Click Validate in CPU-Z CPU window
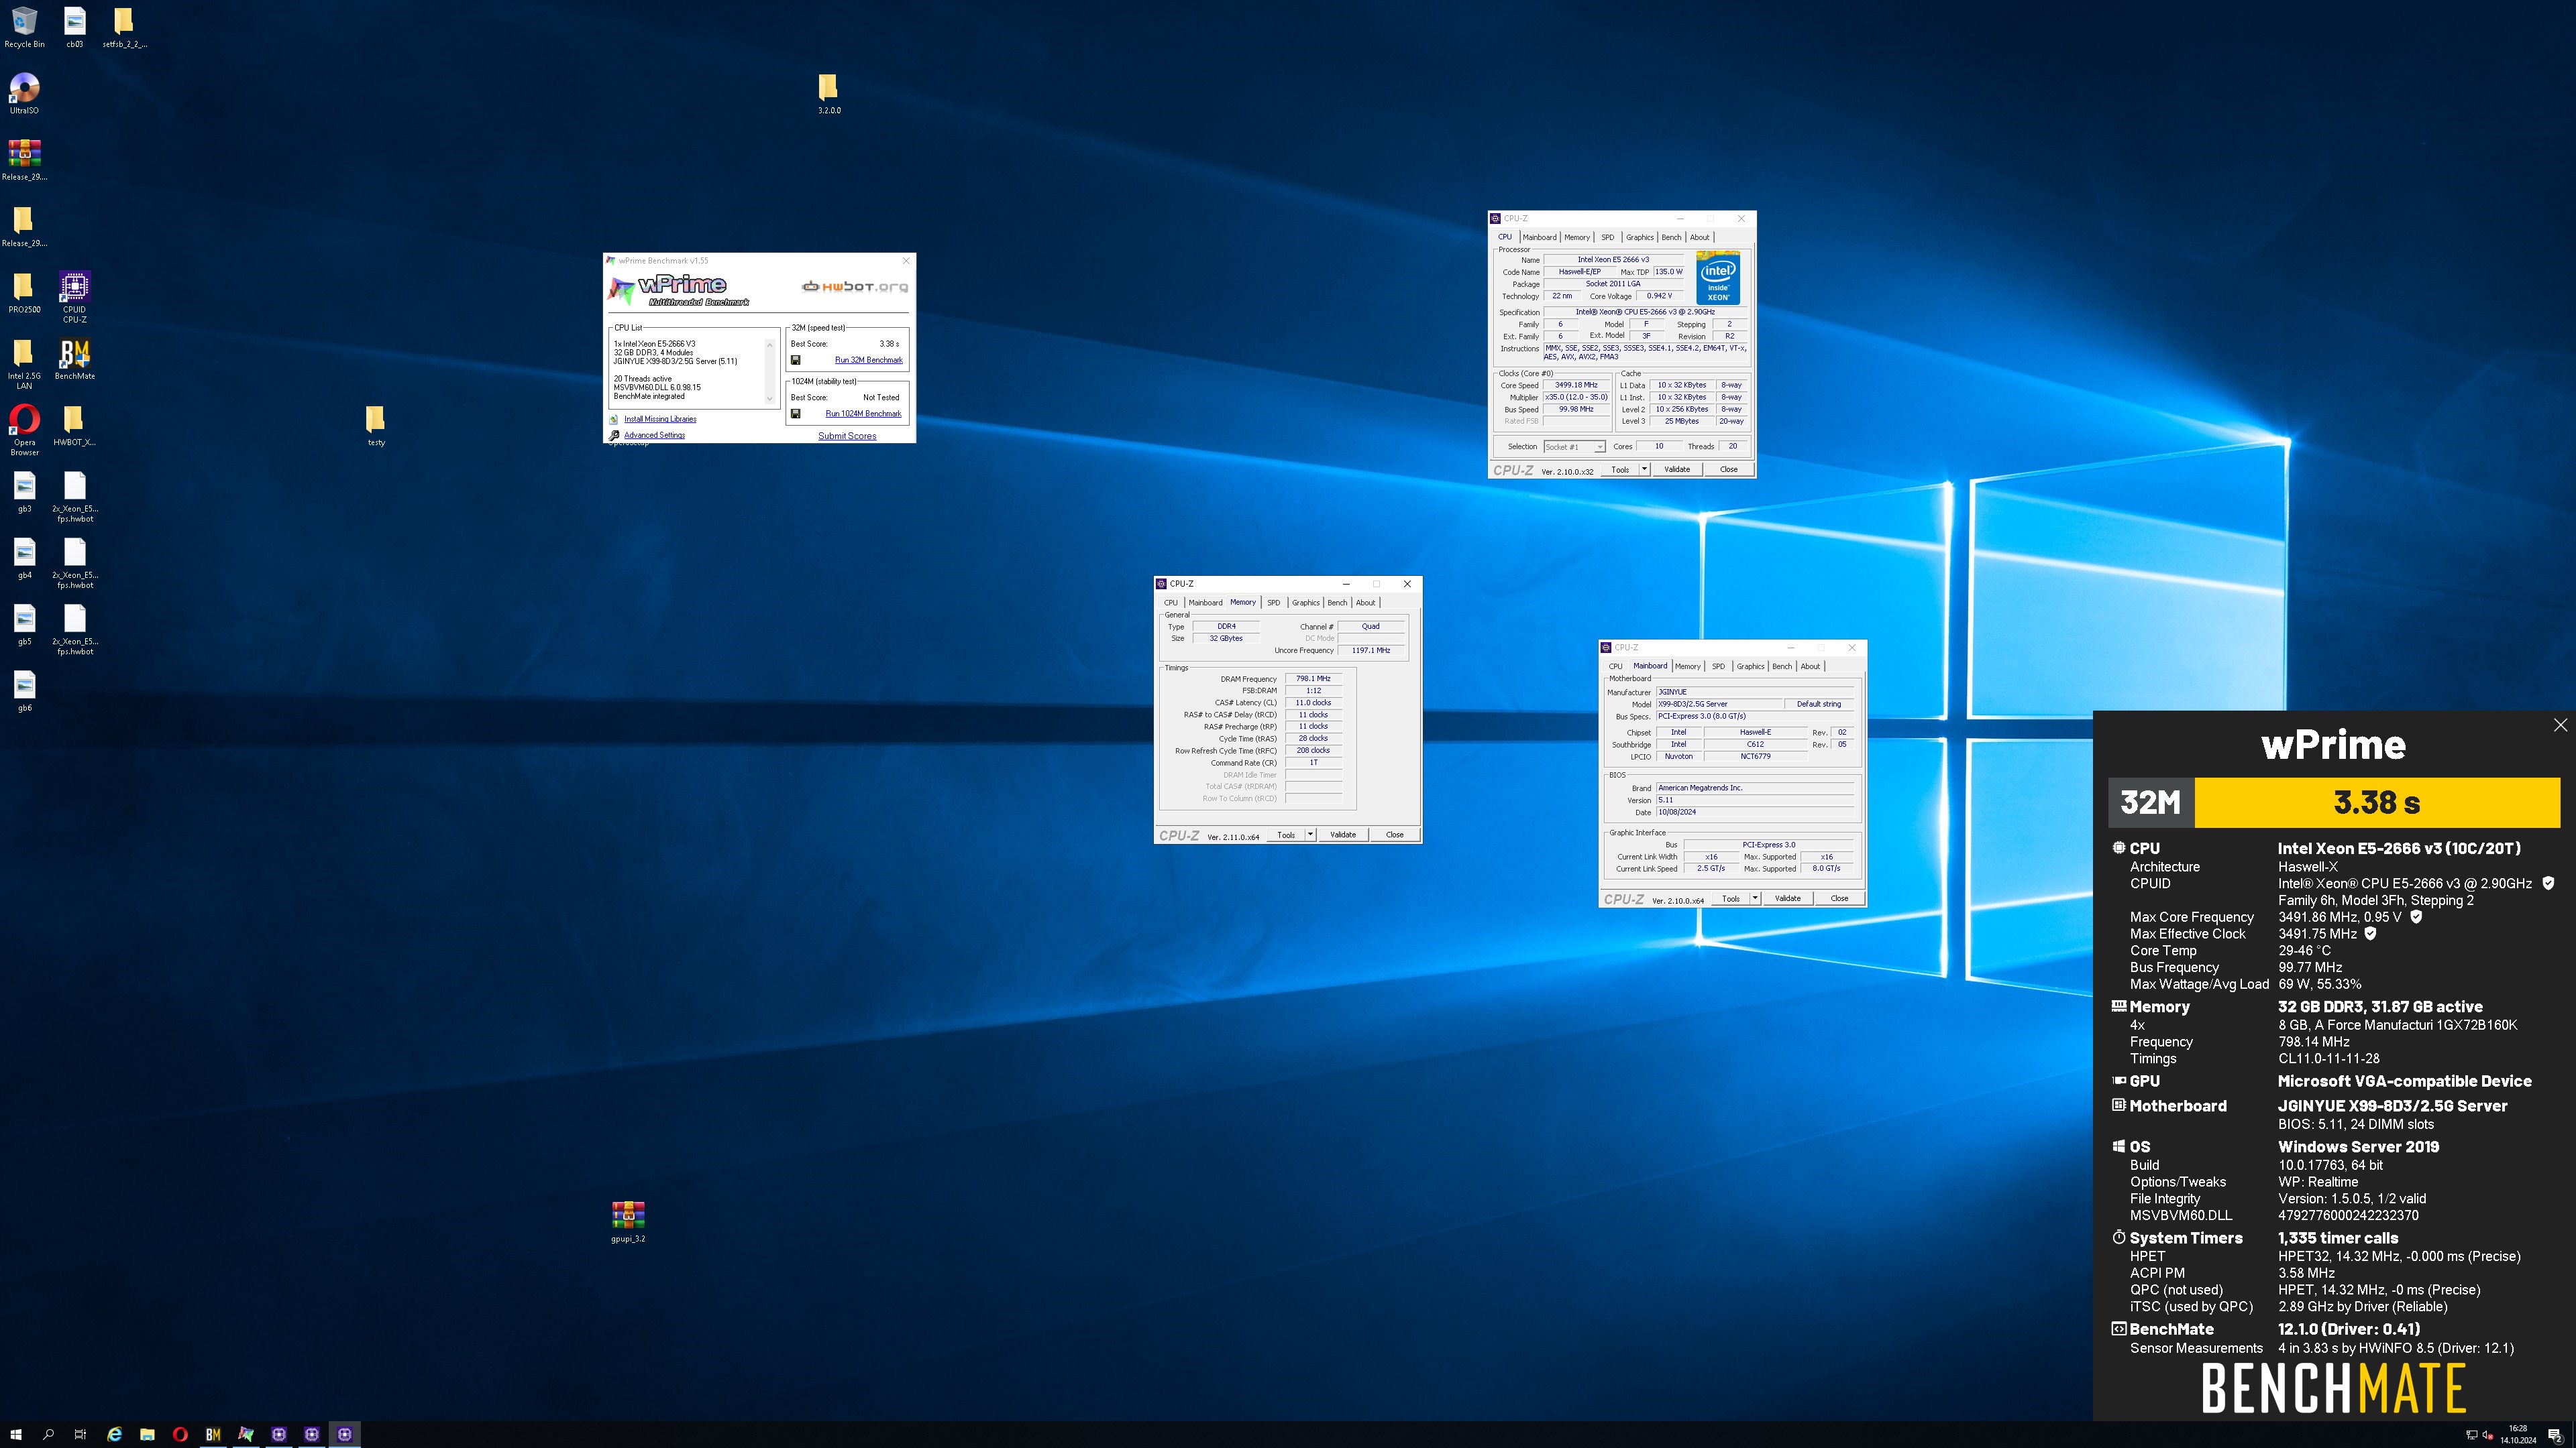The image size is (2576, 1448). [1677, 470]
